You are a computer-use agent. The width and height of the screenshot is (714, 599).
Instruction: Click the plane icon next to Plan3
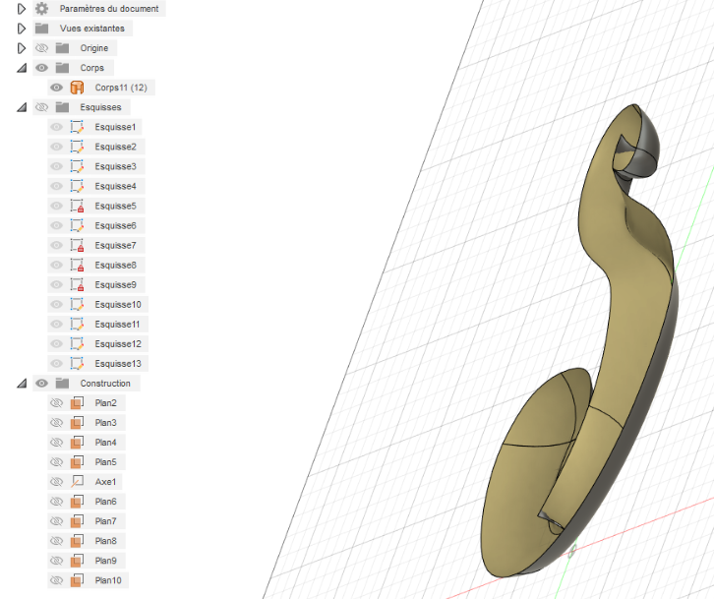click(x=77, y=423)
